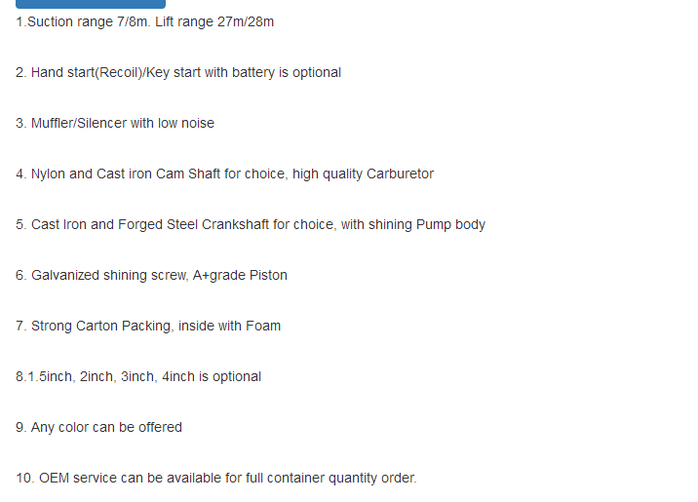Click the Strong Carton Packing text
This screenshot has height=502, width=698.
102,327
